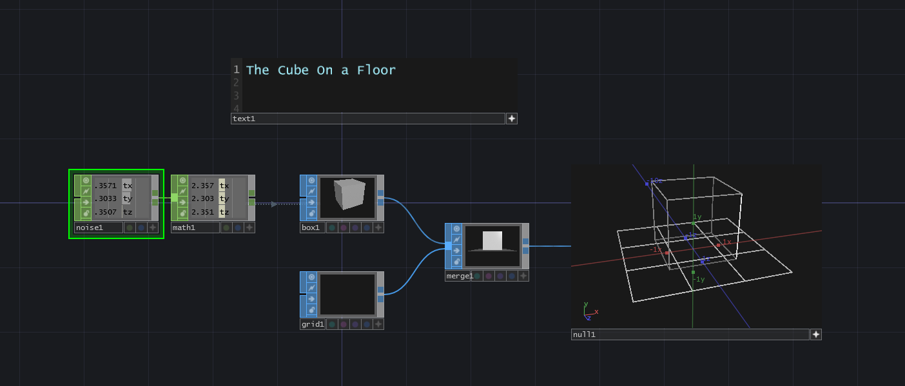Click the bypass arrow on math1
The width and height of the screenshot is (905, 386).
coord(182,202)
